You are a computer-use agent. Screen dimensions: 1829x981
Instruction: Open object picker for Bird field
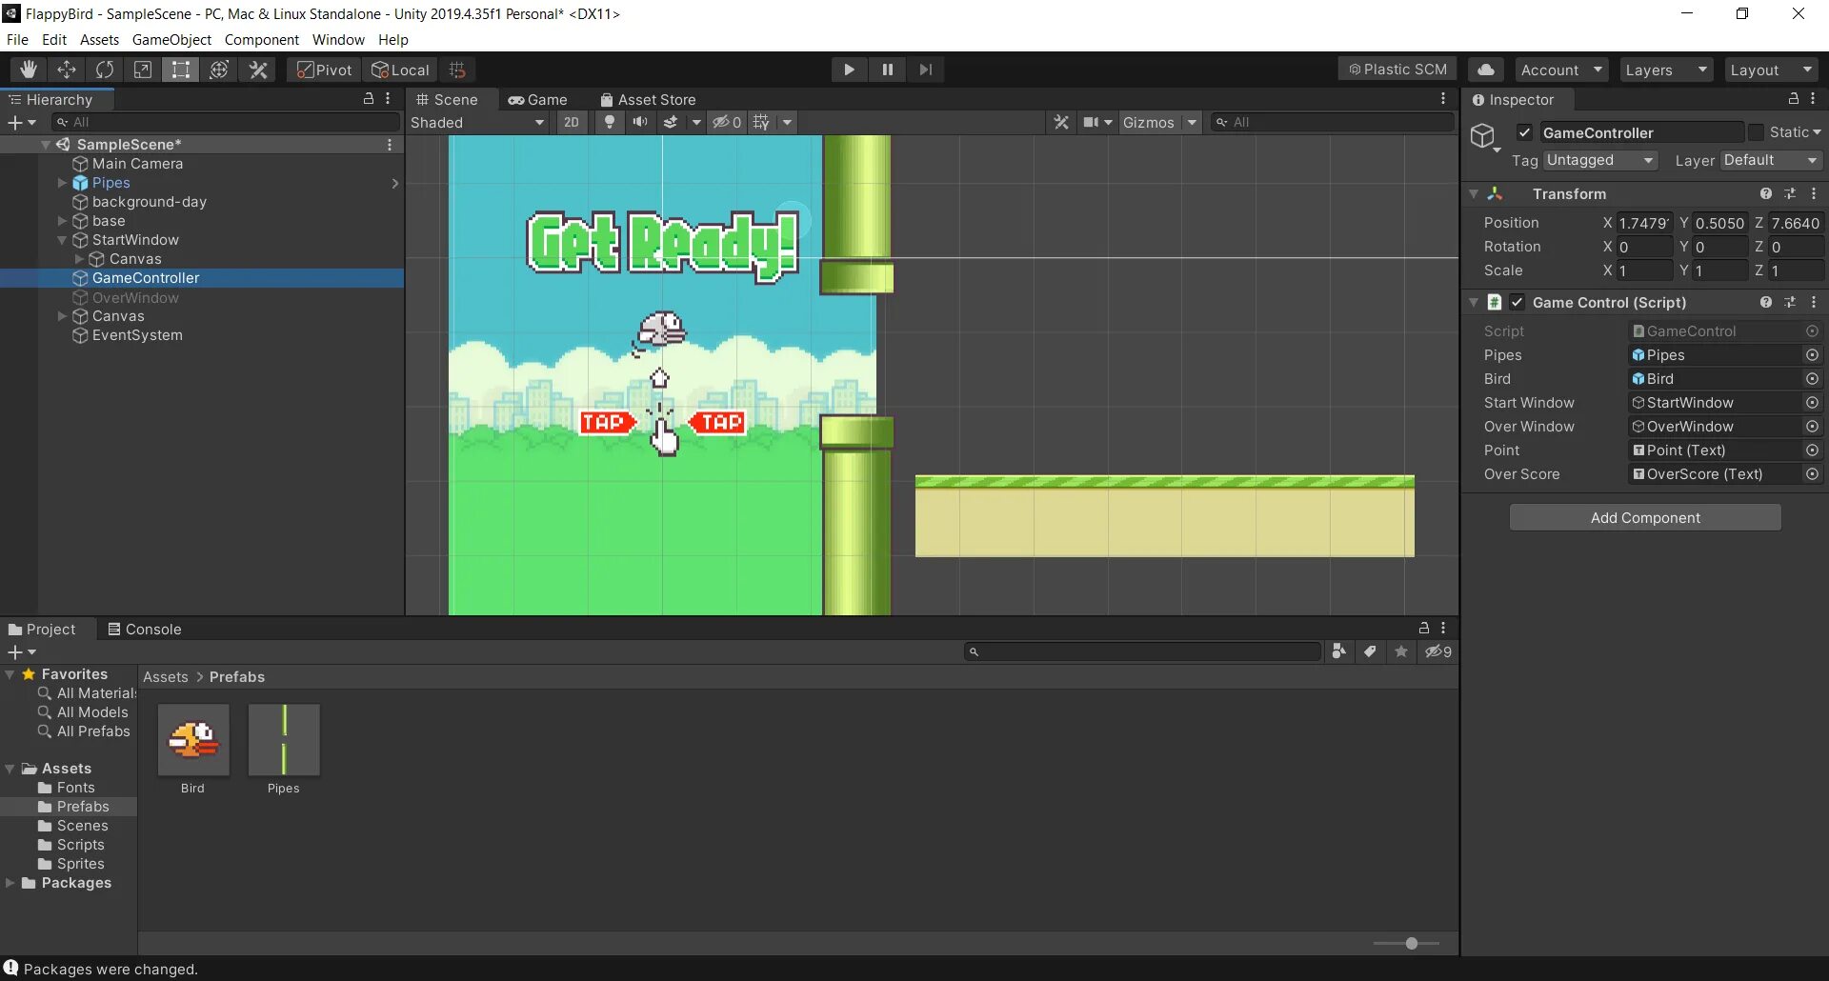click(x=1812, y=379)
